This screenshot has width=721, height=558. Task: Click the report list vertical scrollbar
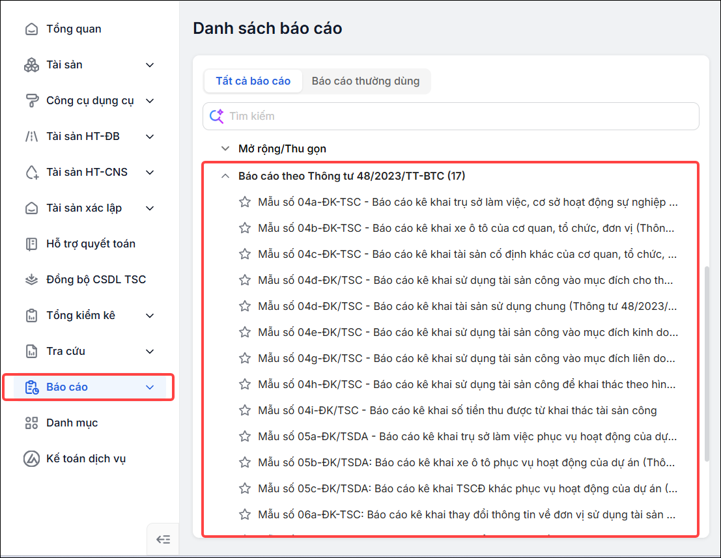(x=707, y=363)
